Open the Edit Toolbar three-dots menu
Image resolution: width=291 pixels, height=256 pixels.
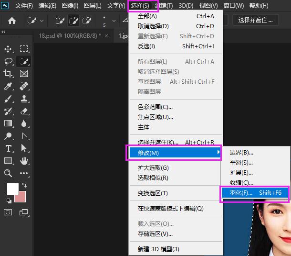tap(24, 173)
